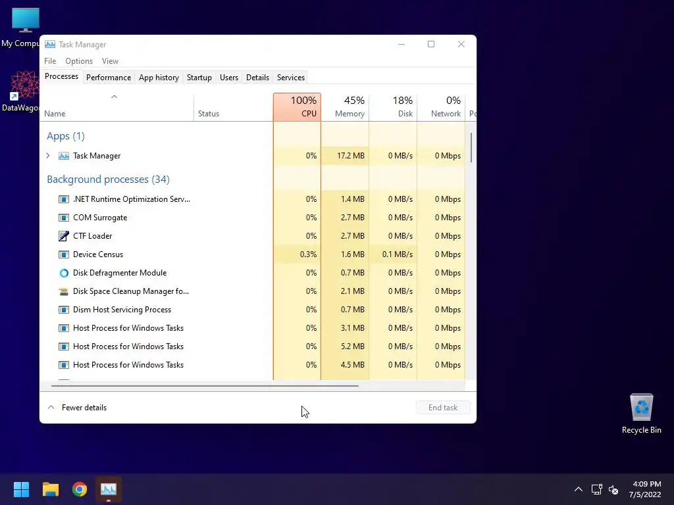Open the Options menu
The image size is (674, 505).
79,61
